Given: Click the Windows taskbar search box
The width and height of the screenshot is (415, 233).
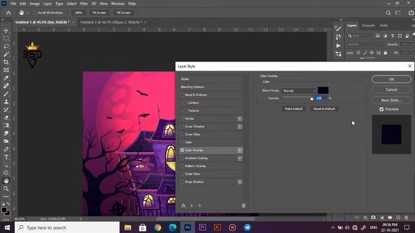Looking at the screenshot, I should (x=67, y=228).
